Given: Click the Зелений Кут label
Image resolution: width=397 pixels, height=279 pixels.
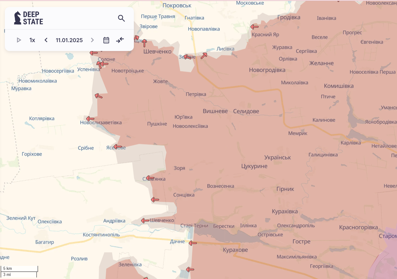Looking at the screenshot, I should 21,218.
